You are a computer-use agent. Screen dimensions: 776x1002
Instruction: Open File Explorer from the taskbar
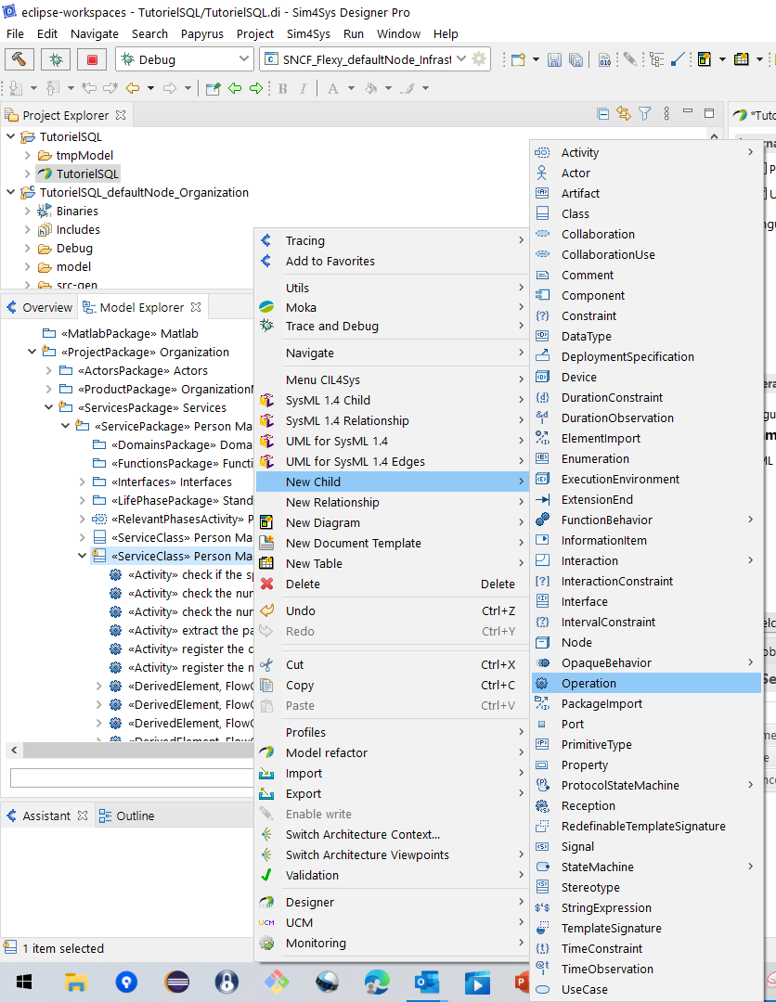tap(76, 983)
